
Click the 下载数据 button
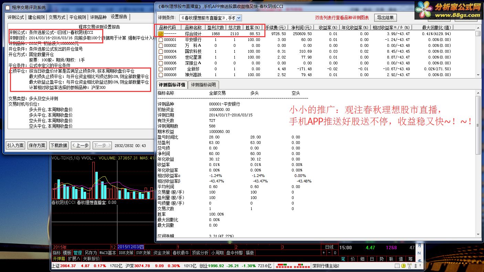point(59,145)
